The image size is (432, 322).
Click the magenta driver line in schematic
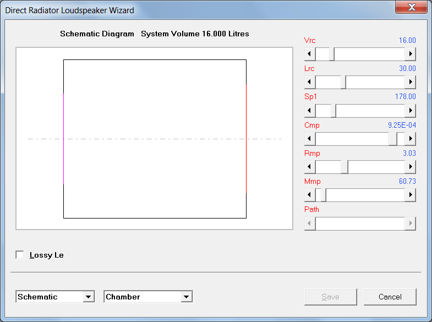pos(64,139)
